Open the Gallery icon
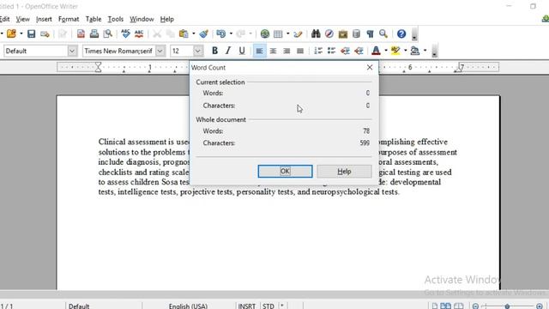This screenshot has width=549, height=309. (343, 33)
